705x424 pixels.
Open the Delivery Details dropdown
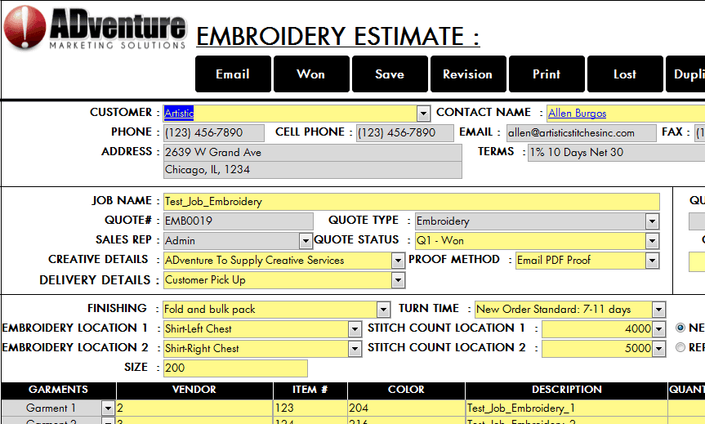click(x=398, y=280)
